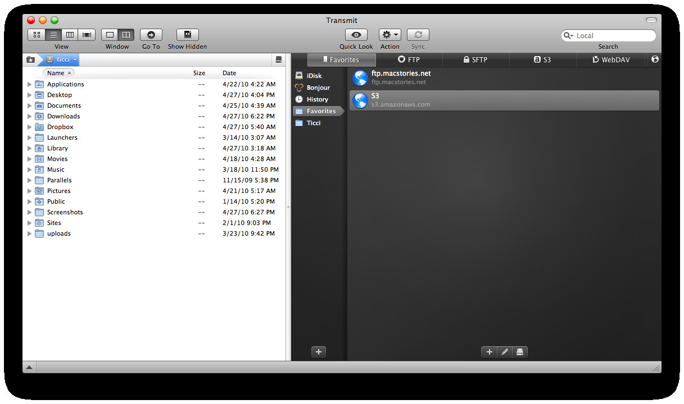
Task: Click the Applications date 4/22/10 4:22 AM
Action: [x=249, y=84]
